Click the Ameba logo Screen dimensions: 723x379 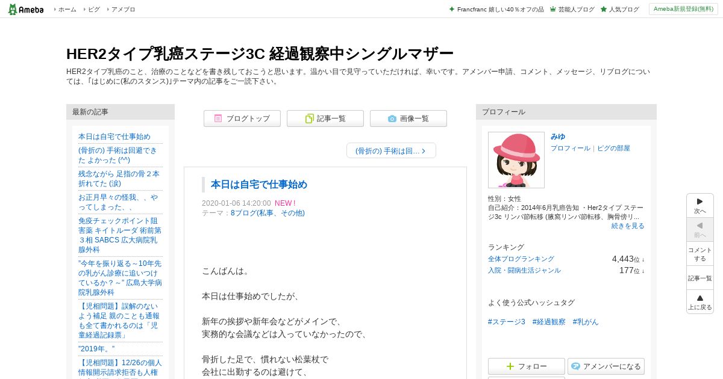tap(26, 9)
